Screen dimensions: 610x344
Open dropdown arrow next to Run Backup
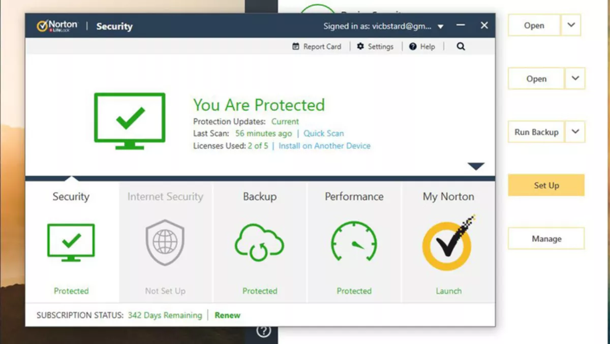tap(575, 132)
